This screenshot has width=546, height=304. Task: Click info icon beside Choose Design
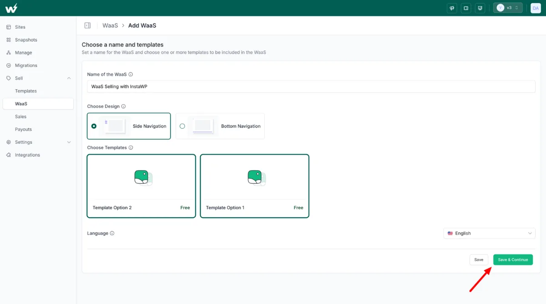(x=123, y=106)
